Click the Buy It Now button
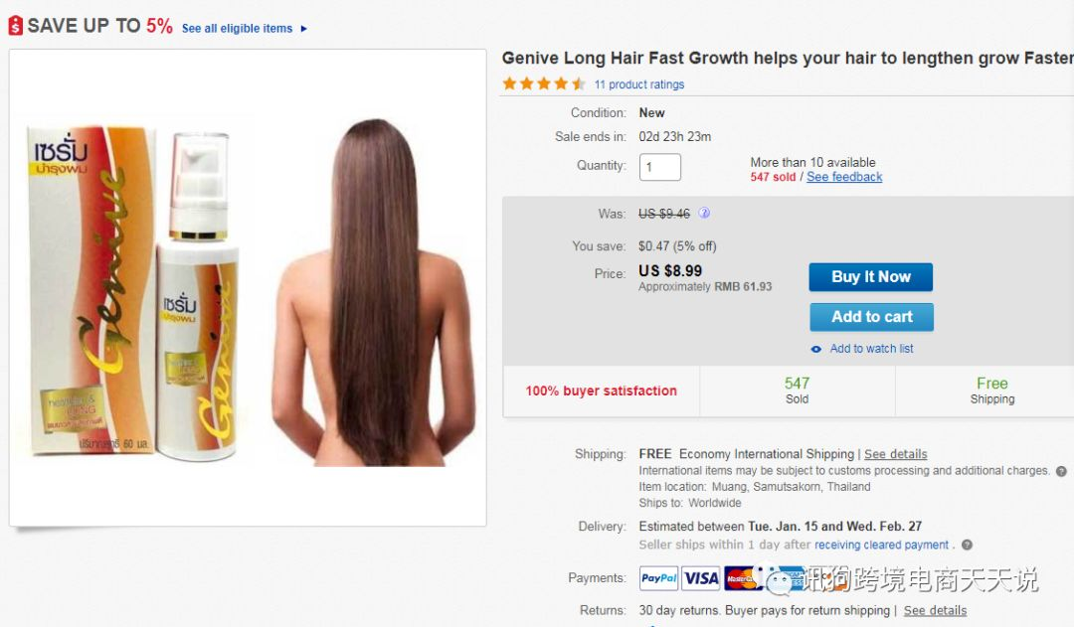The width and height of the screenshot is (1074, 627). coord(870,277)
